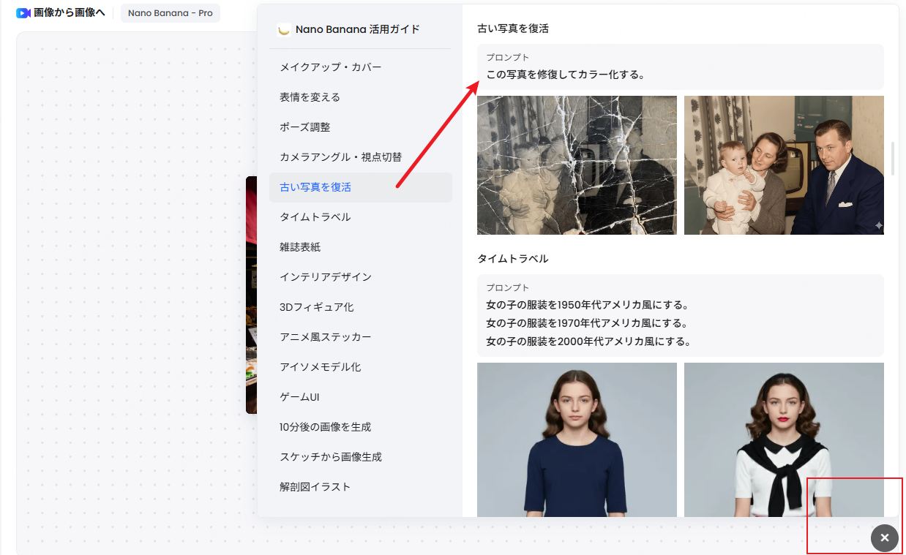Image resolution: width=906 pixels, height=555 pixels.
Task: Open the 表情を変える section
Action: (x=309, y=97)
